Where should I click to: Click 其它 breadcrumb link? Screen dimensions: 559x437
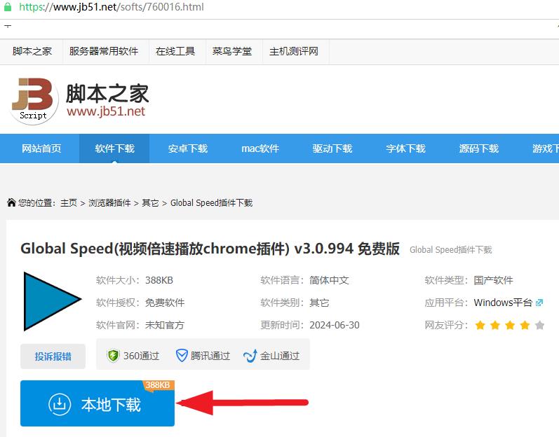click(150, 203)
